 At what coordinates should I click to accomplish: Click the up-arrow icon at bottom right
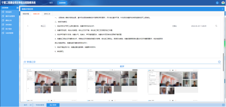click(x=223, y=105)
